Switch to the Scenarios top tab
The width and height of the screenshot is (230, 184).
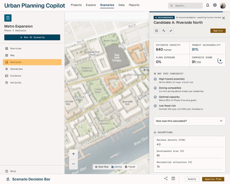(x=107, y=5)
